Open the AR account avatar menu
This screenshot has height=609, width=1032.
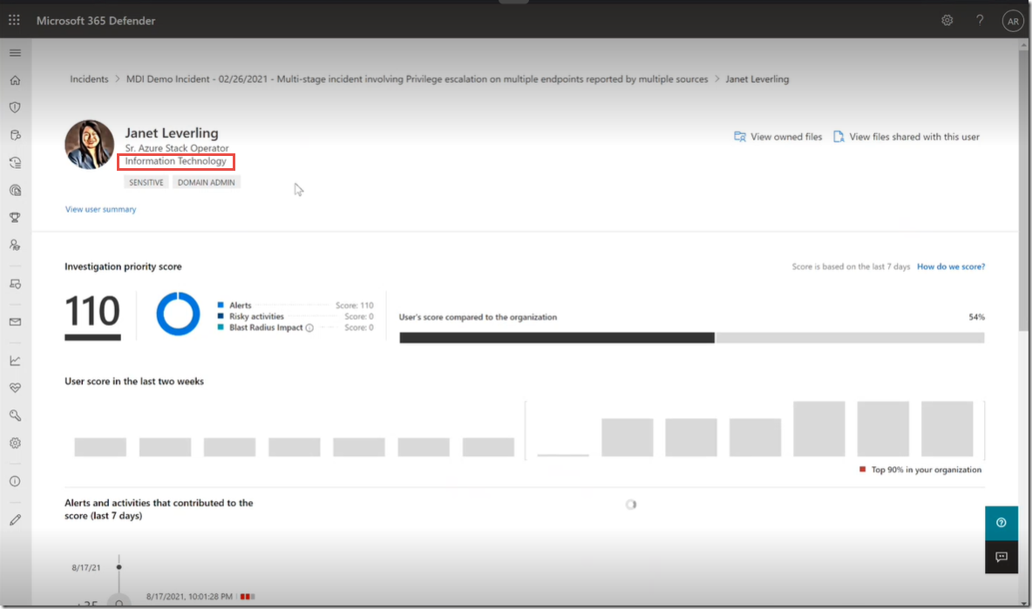click(x=1012, y=21)
